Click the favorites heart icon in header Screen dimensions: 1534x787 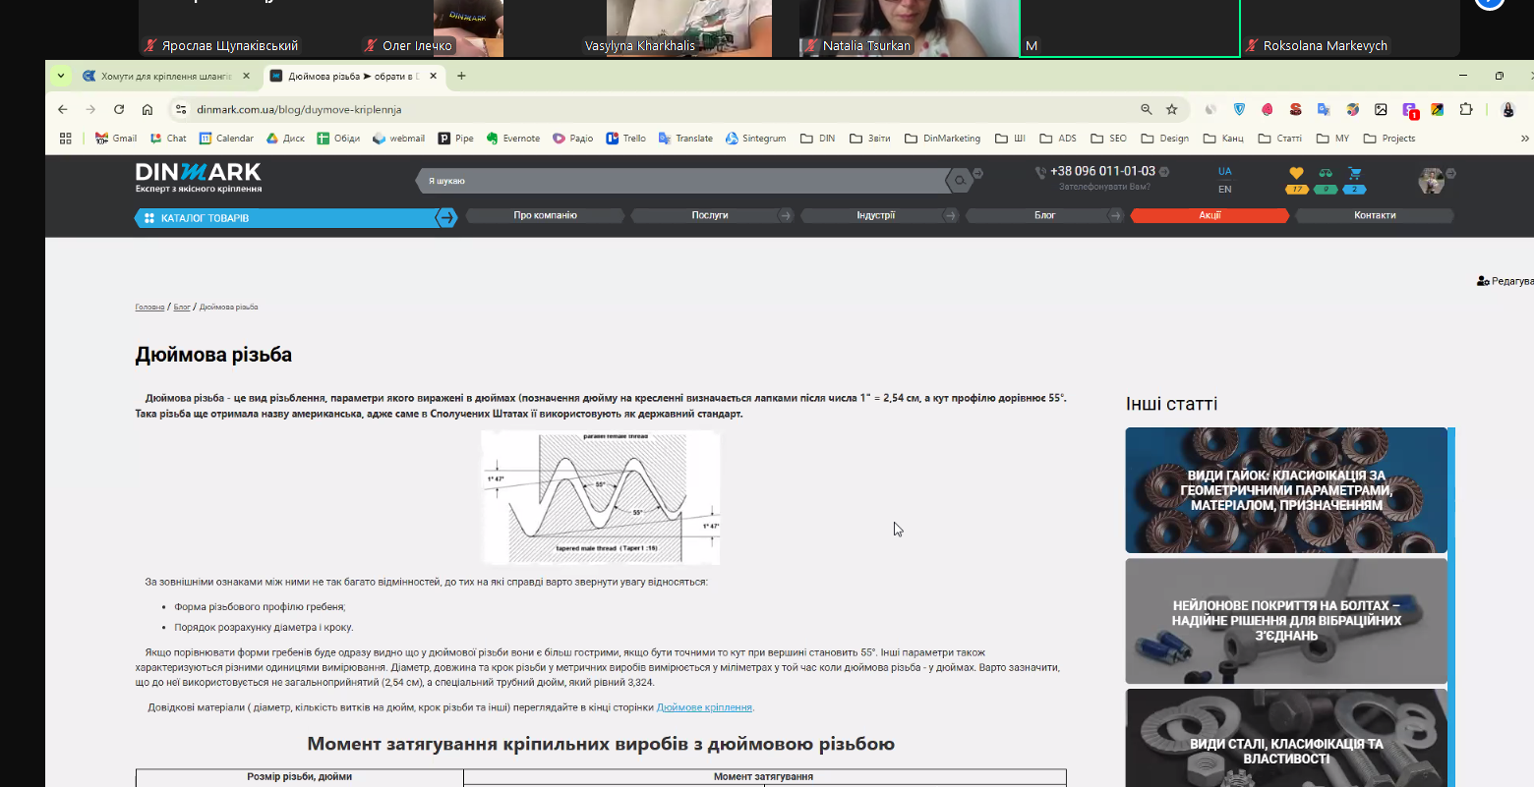(1296, 173)
